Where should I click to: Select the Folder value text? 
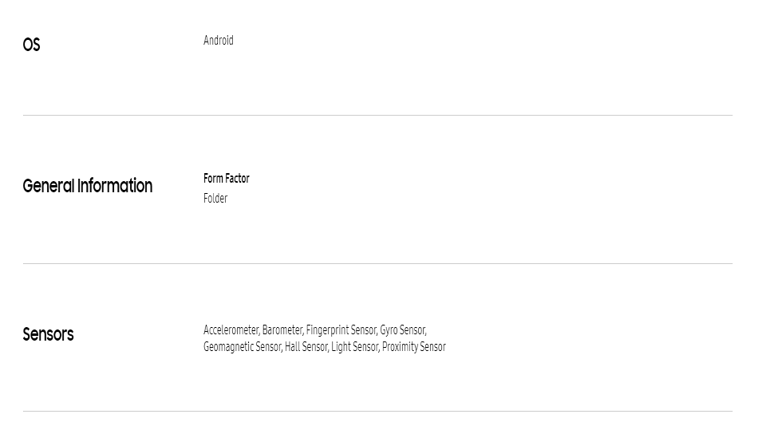click(x=215, y=199)
